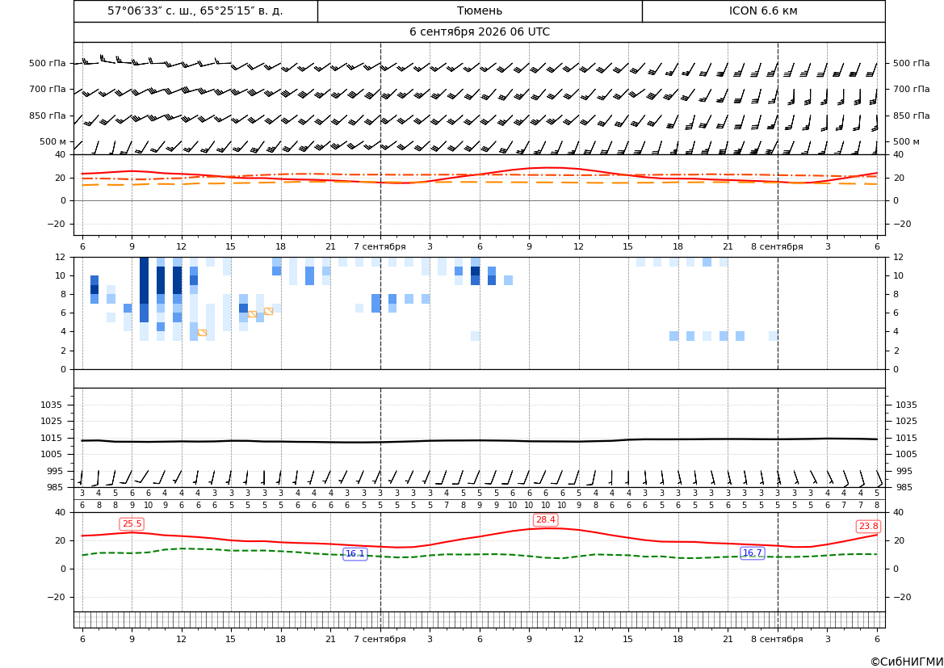Click the 7 сентября marker on bottom time axis
The height and width of the screenshot is (668, 944).
[x=380, y=639]
